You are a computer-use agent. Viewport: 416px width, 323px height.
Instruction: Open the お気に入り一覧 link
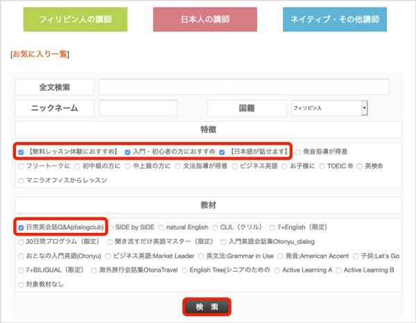pyautogui.click(x=40, y=54)
